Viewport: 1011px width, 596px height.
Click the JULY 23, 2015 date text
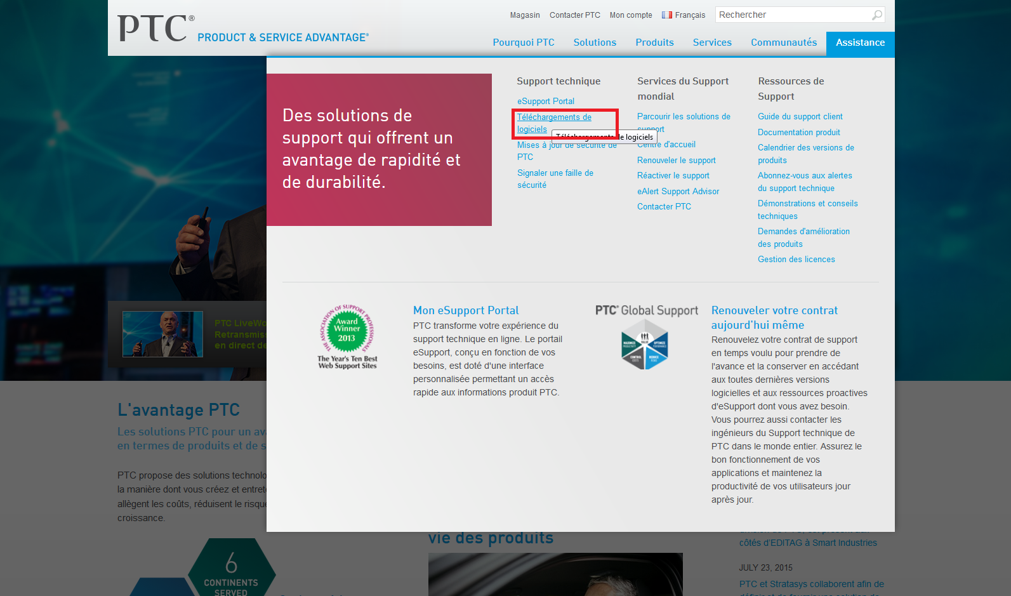pos(766,568)
